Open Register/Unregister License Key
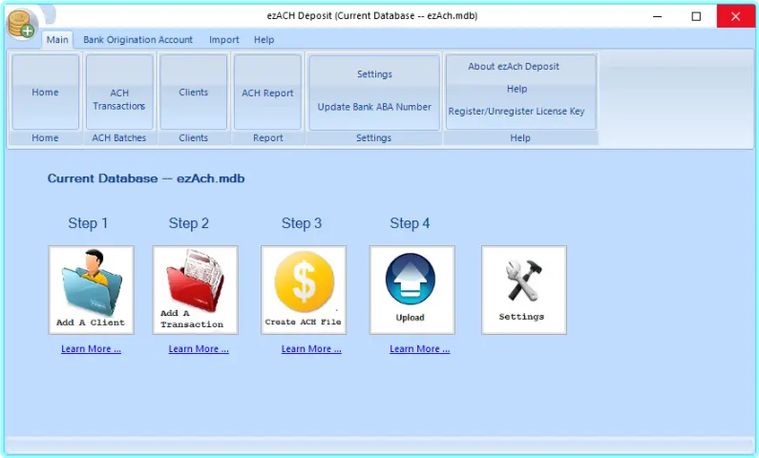Viewport: 759px width, 458px height. [x=517, y=112]
